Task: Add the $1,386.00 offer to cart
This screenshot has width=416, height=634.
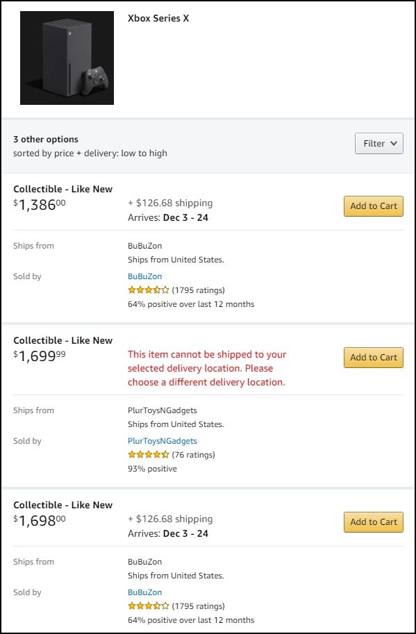Action: click(x=373, y=206)
